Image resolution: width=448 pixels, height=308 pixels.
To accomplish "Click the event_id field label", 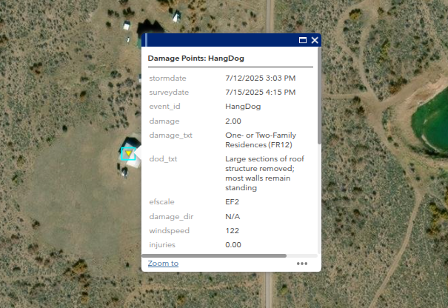I will (x=164, y=107).
